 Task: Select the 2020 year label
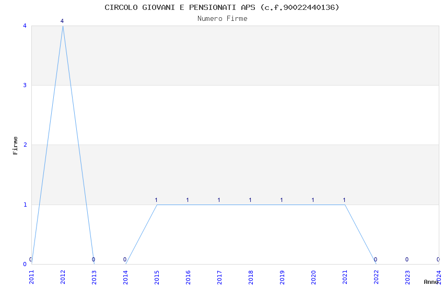(x=313, y=277)
